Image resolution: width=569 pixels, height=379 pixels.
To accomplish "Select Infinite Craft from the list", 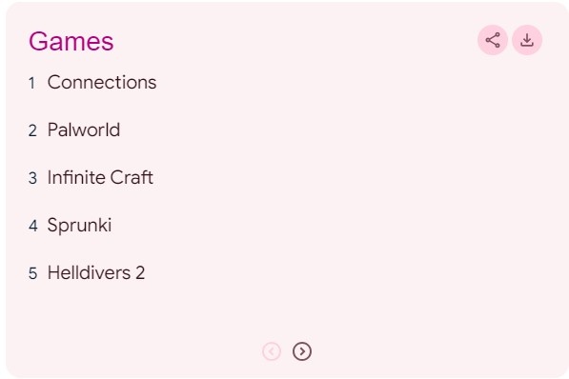I will 100,177.
